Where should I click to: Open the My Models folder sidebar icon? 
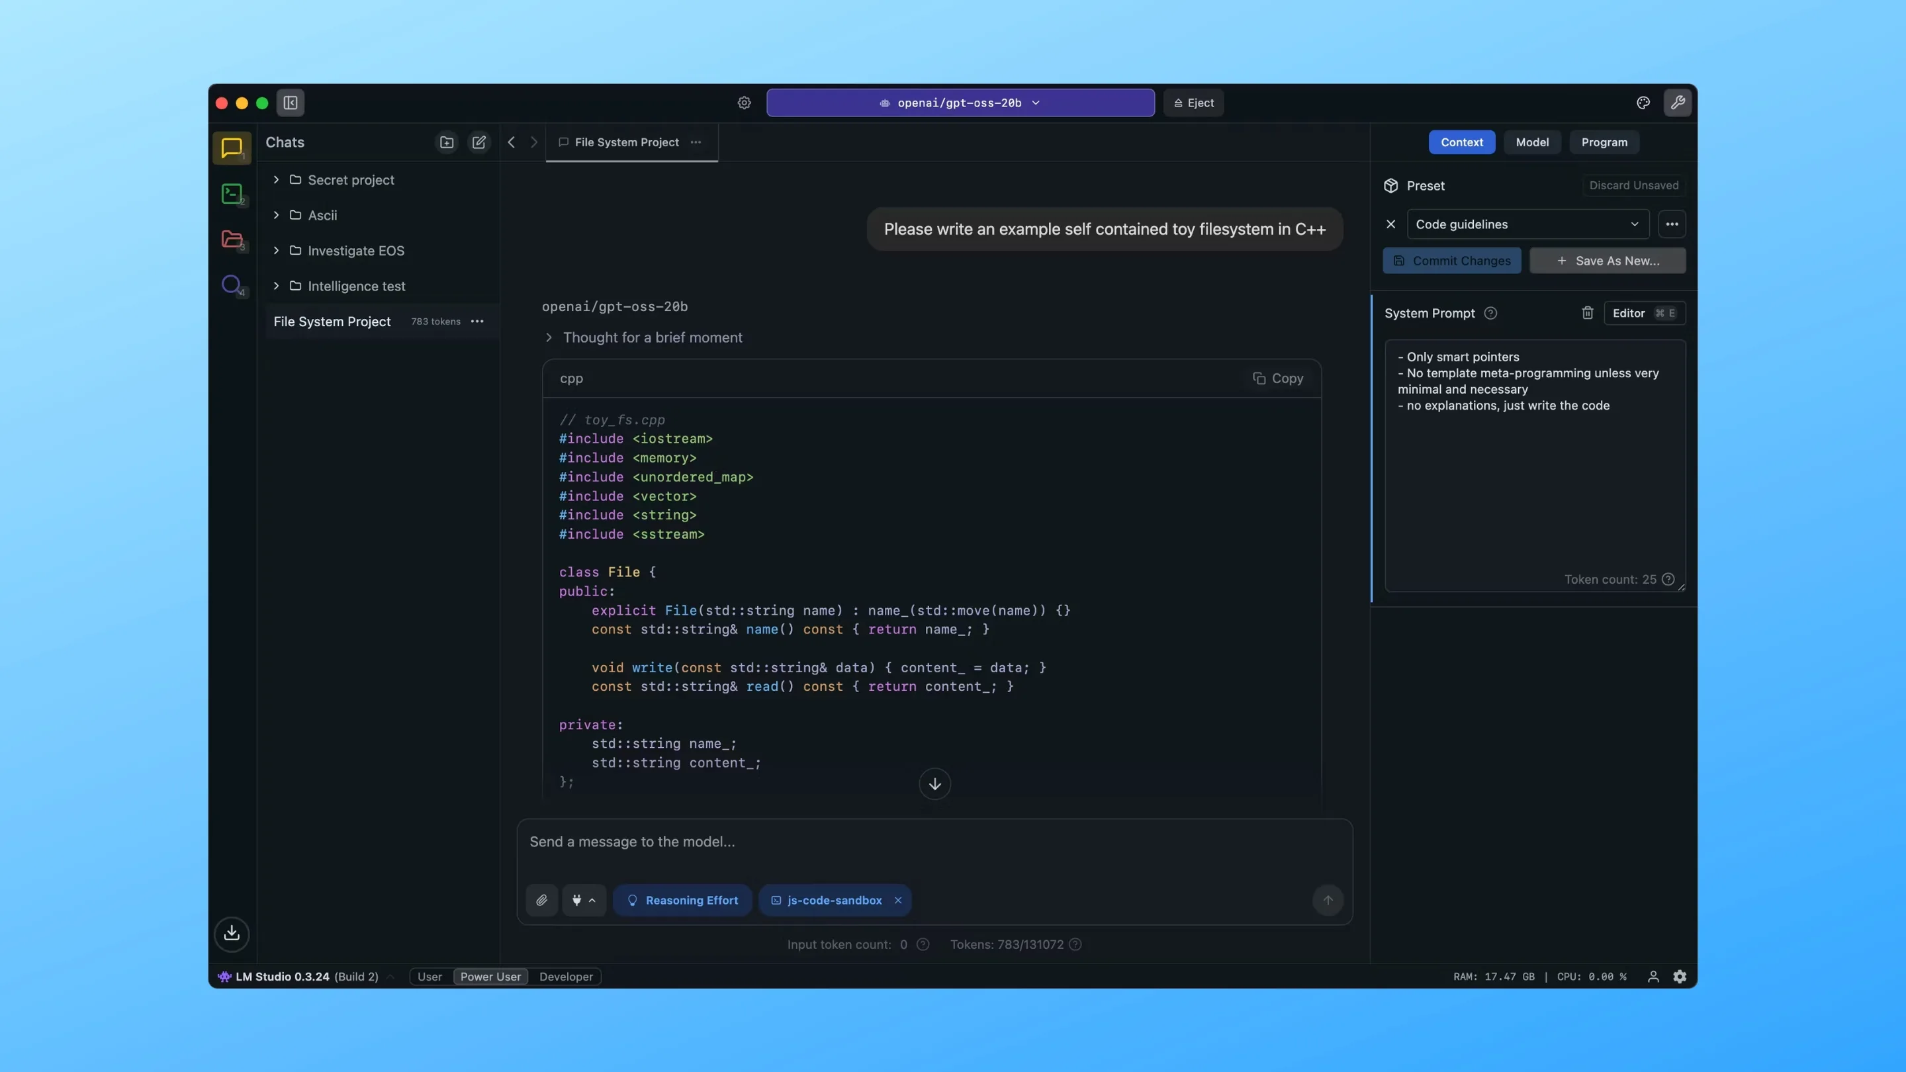(x=232, y=239)
